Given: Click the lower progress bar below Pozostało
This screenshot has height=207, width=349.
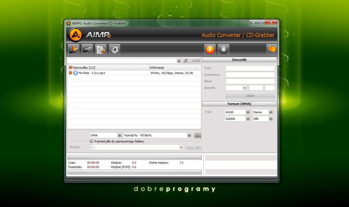Looking at the screenshot, I should (134, 172).
